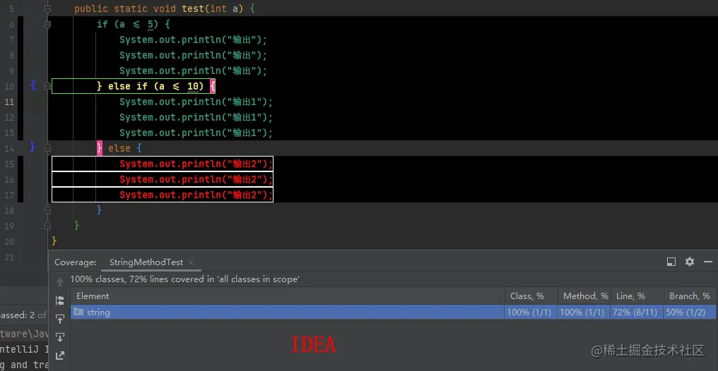This screenshot has height=371, width=718.
Task: Click line number 10 in the gutter
Action: tap(9, 86)
